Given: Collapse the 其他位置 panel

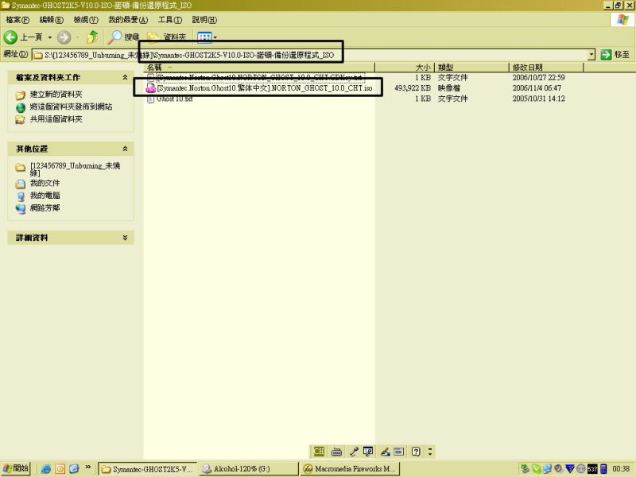Looking at the screenshot, I should tap(125, 149).
